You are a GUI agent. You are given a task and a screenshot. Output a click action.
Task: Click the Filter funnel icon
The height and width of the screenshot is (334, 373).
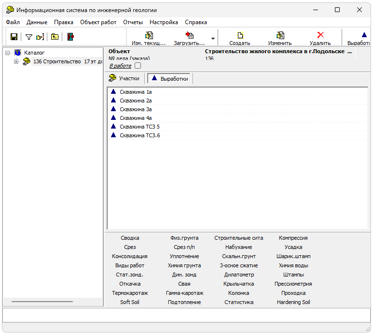pos(29,37)
